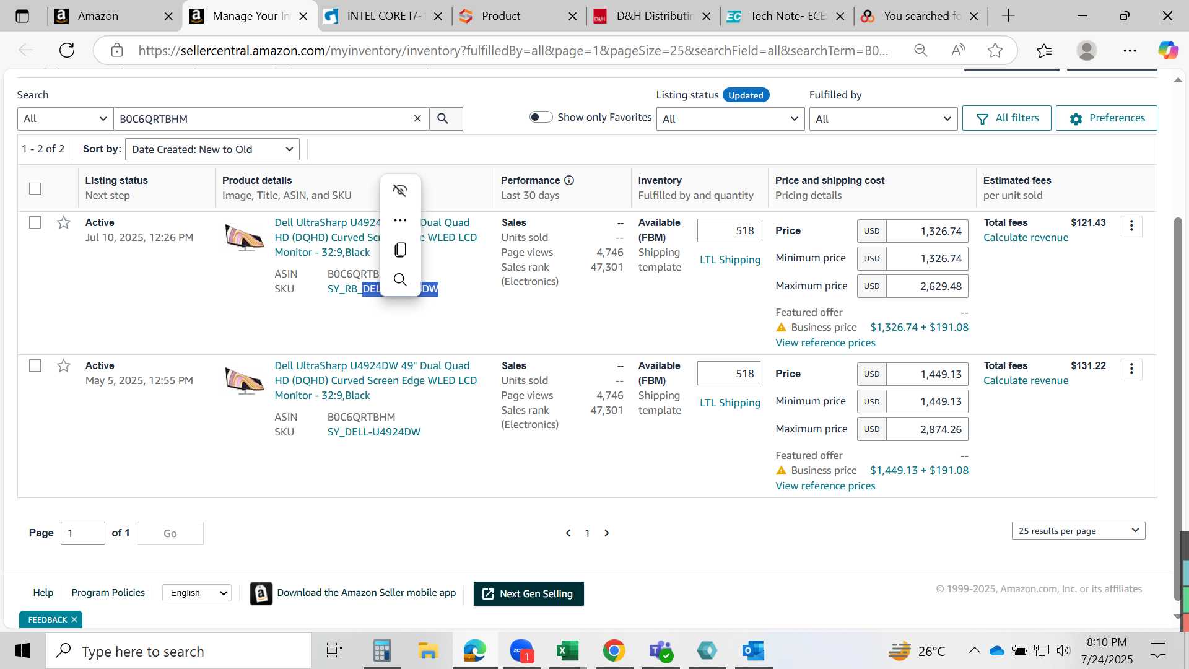
Task: Click the page vertical scrollbar thumb
Action: point(1178,409)
